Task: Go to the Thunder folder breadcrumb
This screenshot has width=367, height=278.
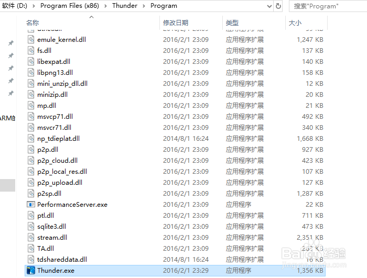Action: (x=125, y=6)
